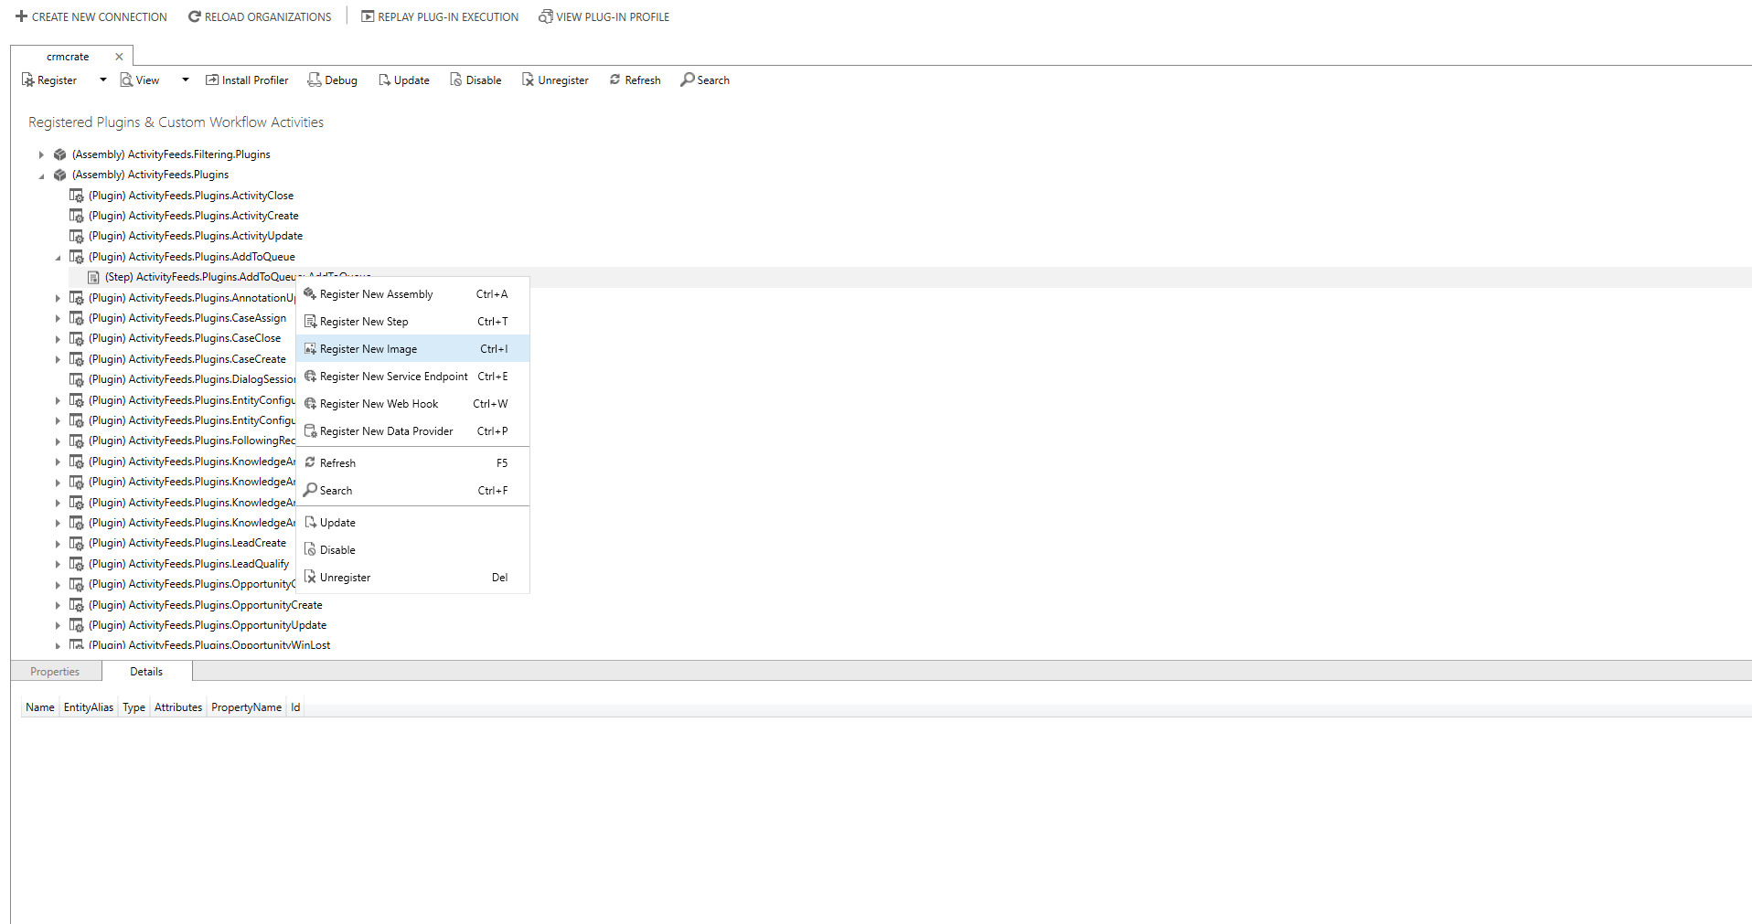
Task: Open the View menu dropdown
Action: [184, 80]
